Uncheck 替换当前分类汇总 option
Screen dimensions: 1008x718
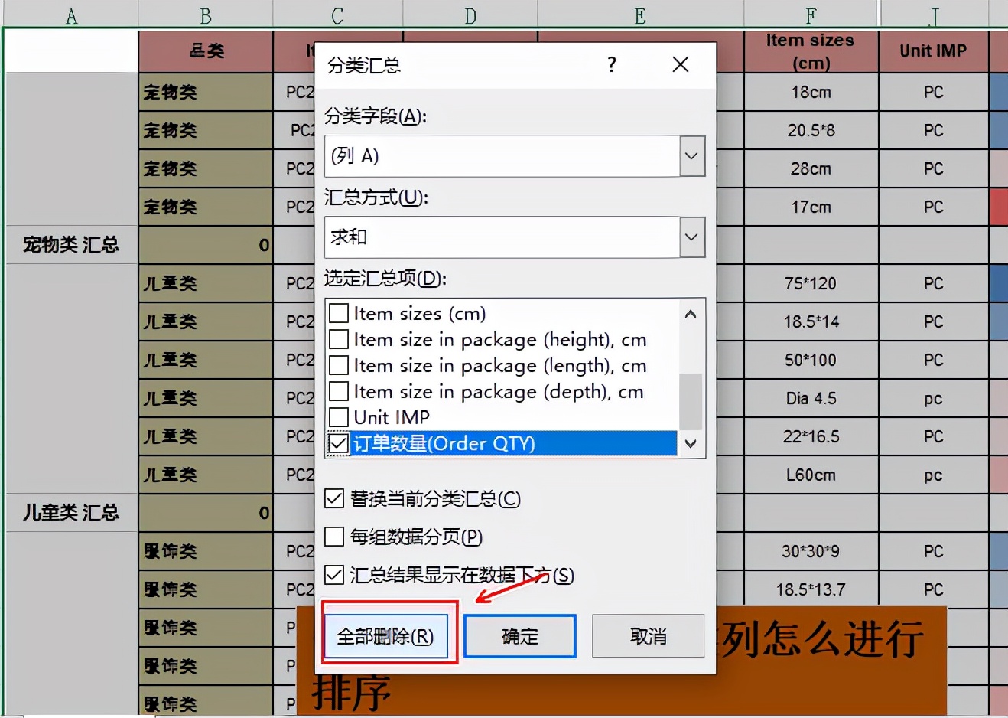pyautogui.click(x=334, y=498)
